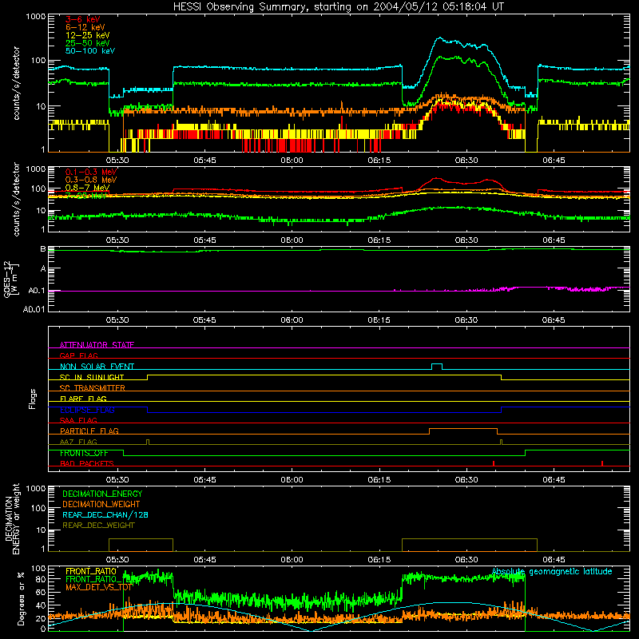Click the 06:00 tick under the top count-rate plot

[x=292, y=161]
